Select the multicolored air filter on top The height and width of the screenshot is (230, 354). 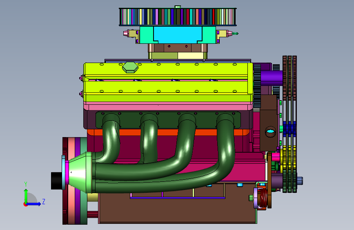click(x=178, y=16)
